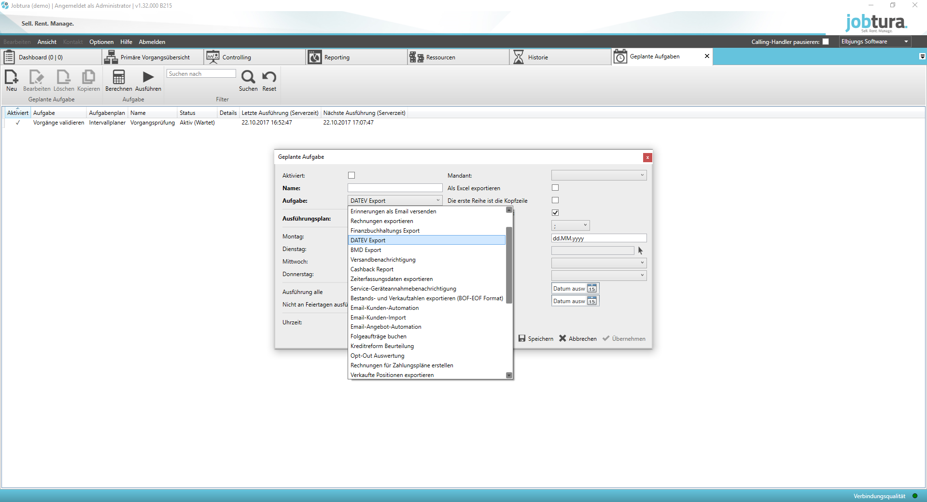The width and height of the screenshot is (927, 502).
Task: Select BMD Export option
Action: point(427,250)
